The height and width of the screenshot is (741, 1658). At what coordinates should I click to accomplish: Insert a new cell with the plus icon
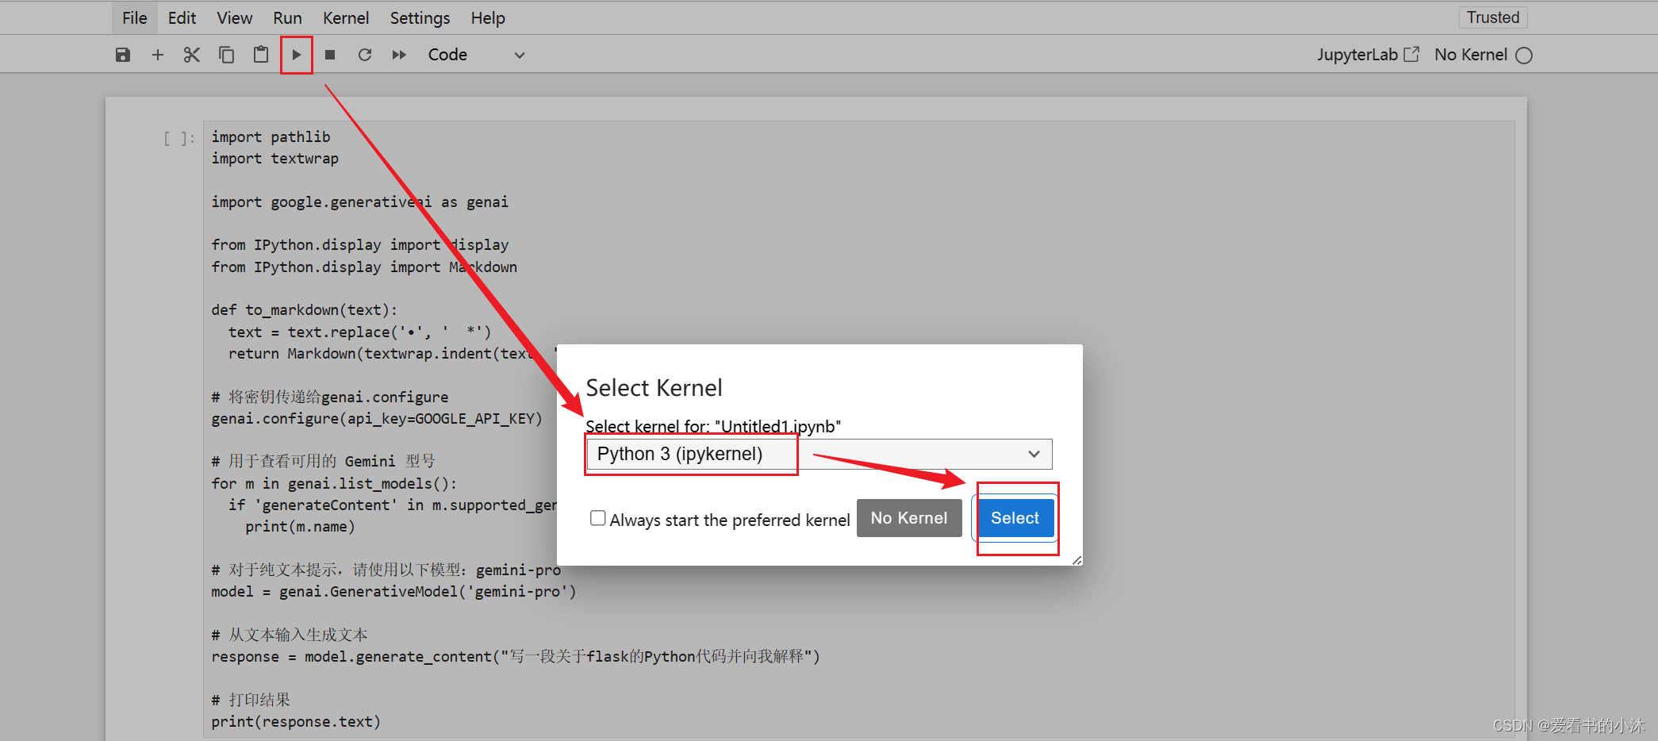157,55
